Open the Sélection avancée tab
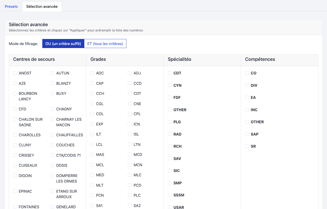Viewport: 327px width, 209px height. 42,7
